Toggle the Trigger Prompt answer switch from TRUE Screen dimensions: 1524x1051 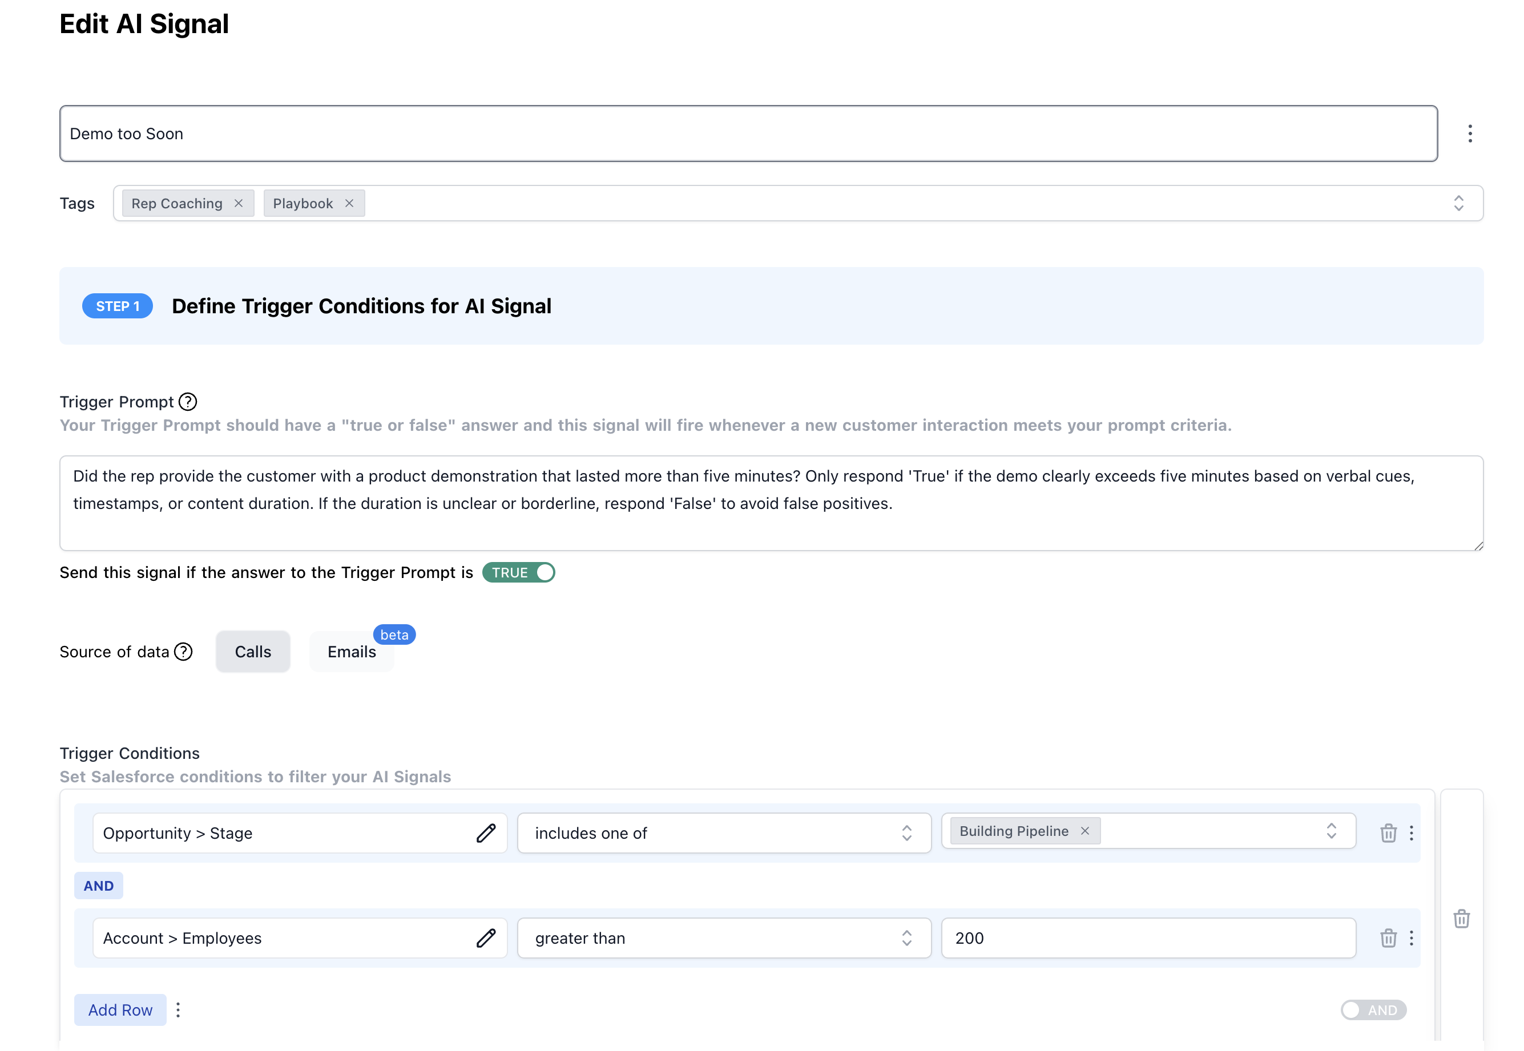pos(518,572)
